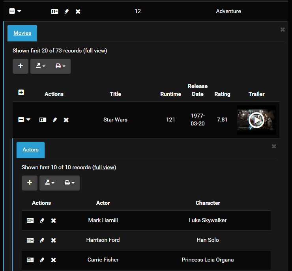Edit the Mark Hamill actor record

[42, 221]
